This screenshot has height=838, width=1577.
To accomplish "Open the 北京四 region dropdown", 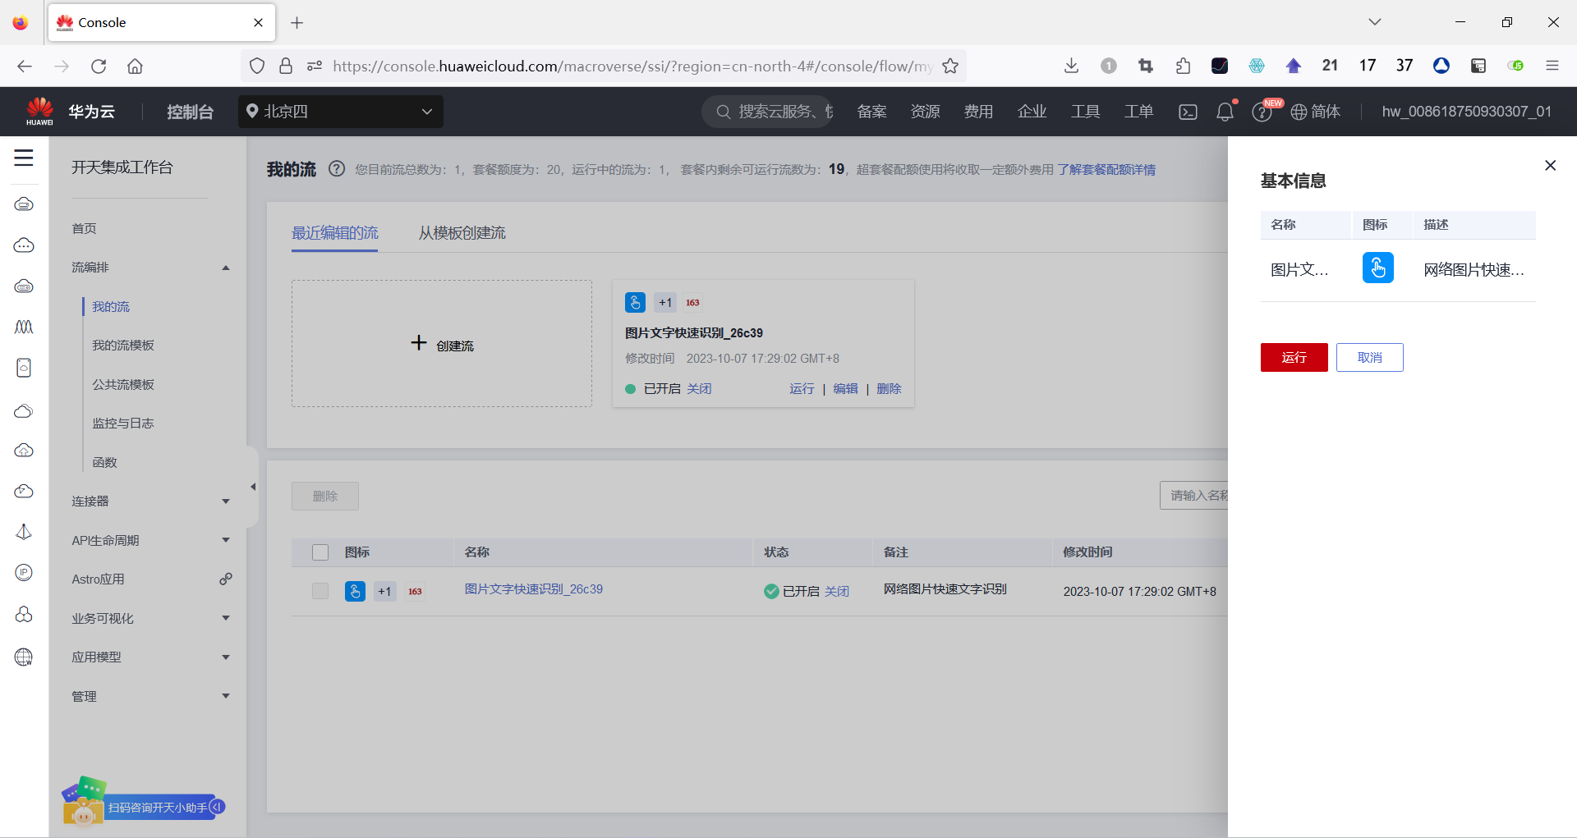I will [340, 112].
